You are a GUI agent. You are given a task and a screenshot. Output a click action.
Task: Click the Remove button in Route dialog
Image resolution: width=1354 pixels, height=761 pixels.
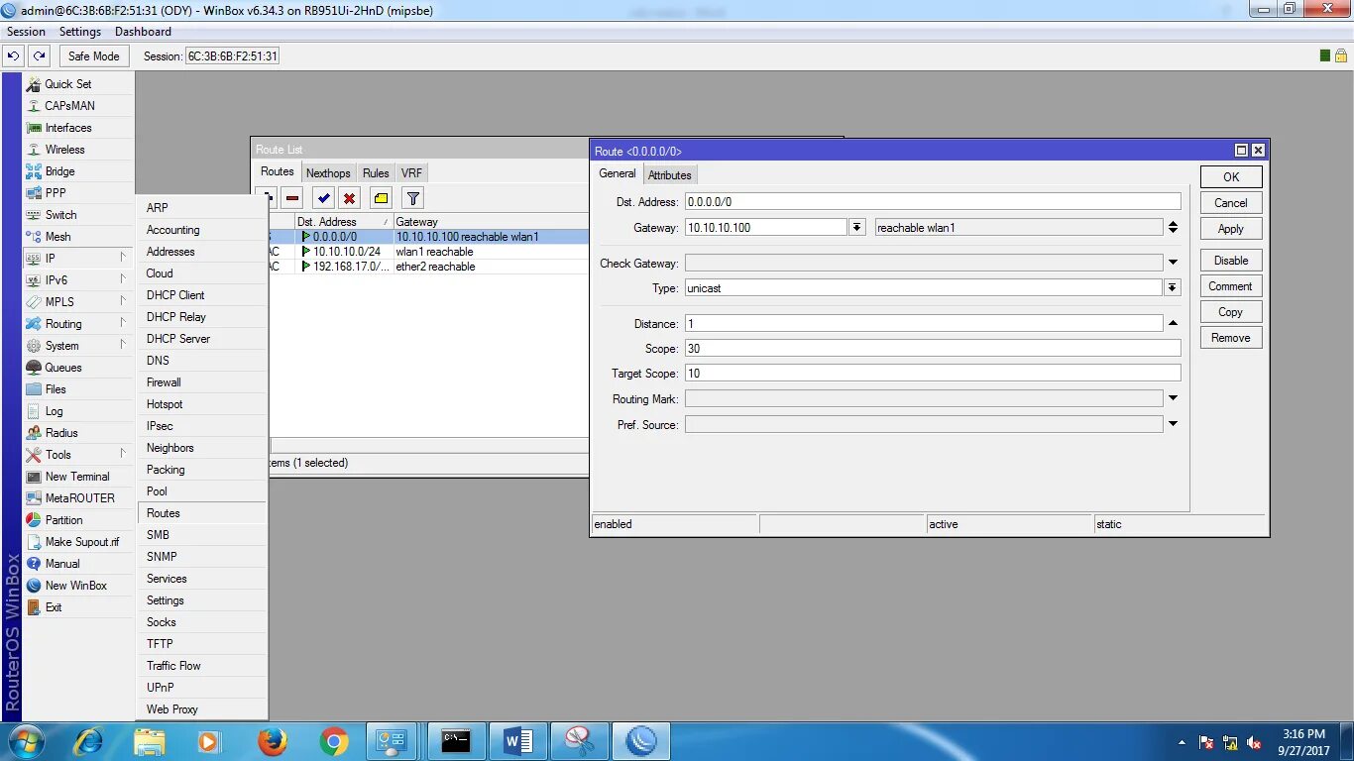[1231, 337]
